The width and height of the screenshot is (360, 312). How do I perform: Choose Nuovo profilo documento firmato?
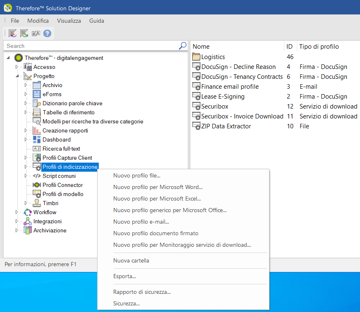183,233
